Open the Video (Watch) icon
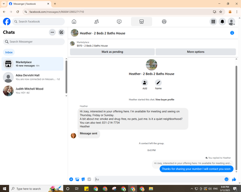Image resolution: width=241 pixels, height=192 pixels. click(119, 22)
